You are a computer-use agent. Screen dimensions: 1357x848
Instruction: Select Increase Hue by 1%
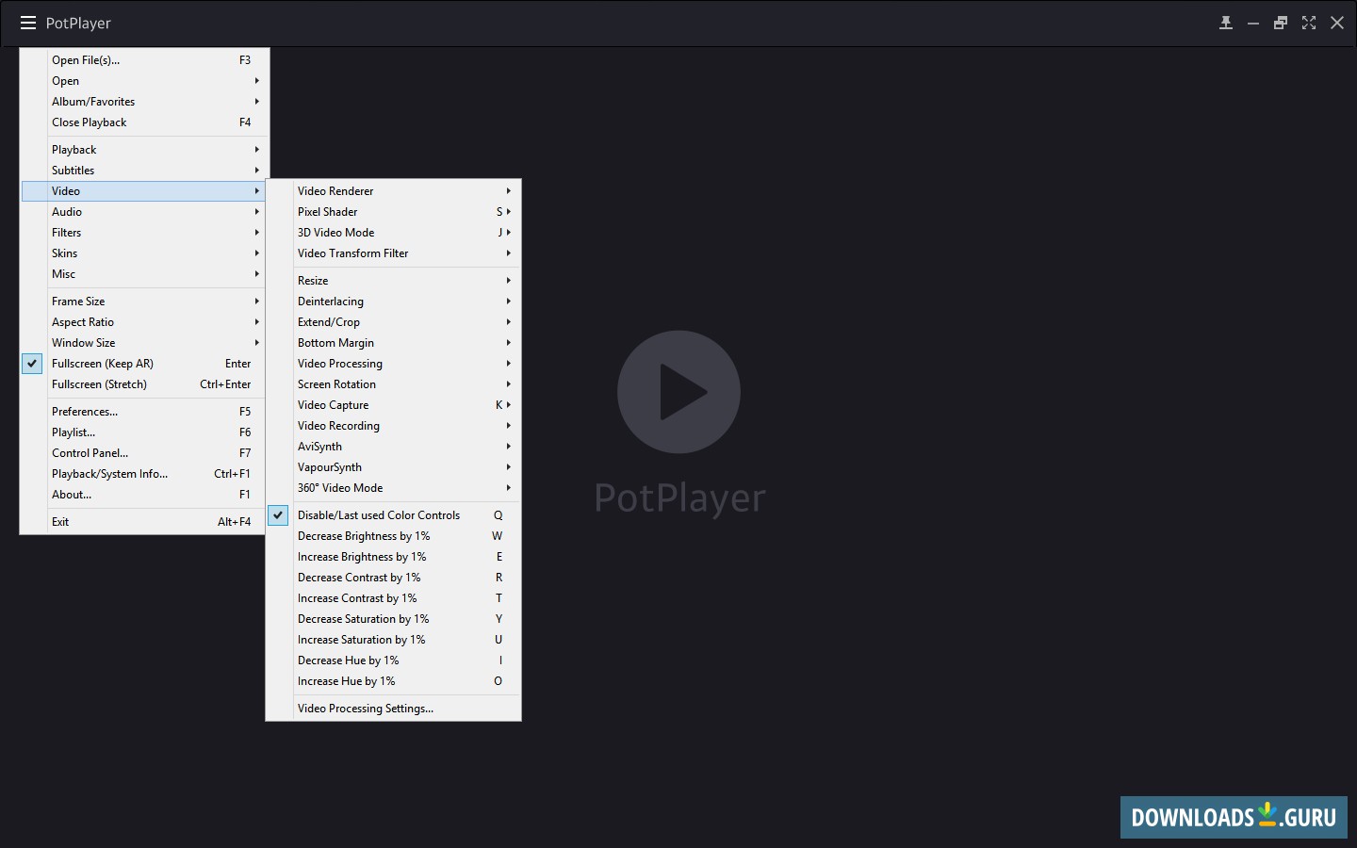pos(394,681)
